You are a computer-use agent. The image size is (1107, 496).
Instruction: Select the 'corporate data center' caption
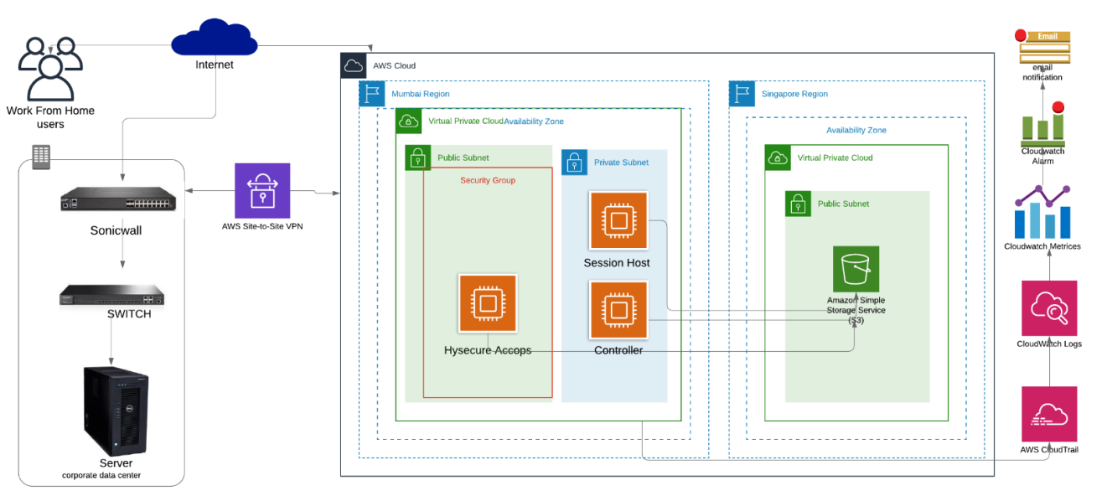(101, 476)
